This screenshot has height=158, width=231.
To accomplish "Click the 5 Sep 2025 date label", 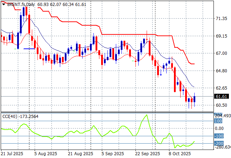I will (113, 154).
